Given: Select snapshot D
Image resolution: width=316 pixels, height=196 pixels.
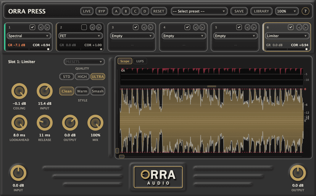Looking at the screenshot, I should coord(145,11).
